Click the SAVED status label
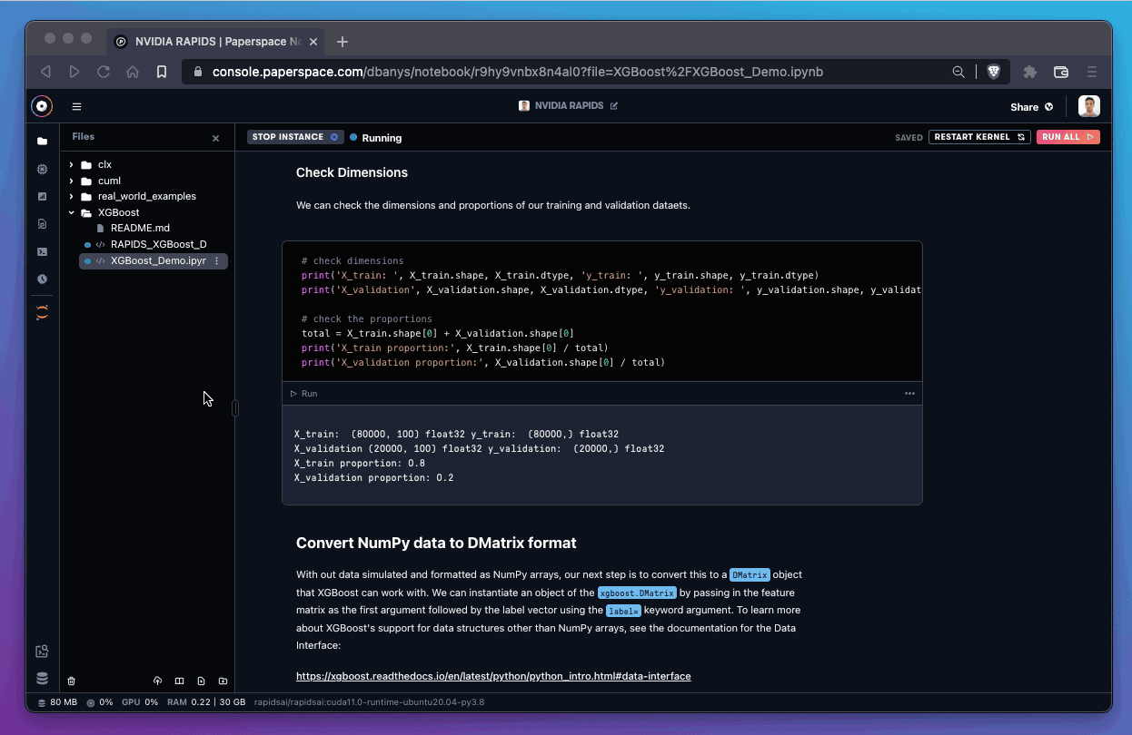The height and width of the screenshot is (735, 1132). (909, 138)
